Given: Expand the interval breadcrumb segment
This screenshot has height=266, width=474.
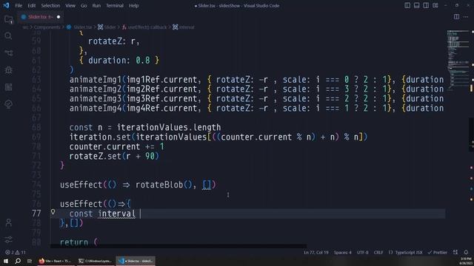Looking at the screenshot, I should [x=184, y=27].
